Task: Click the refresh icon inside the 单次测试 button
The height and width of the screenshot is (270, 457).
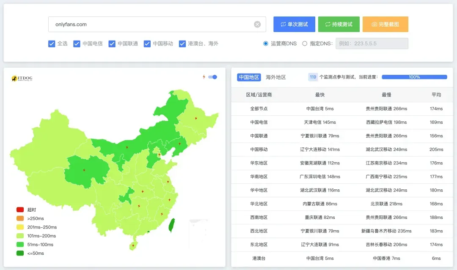Action: [283, 24]
